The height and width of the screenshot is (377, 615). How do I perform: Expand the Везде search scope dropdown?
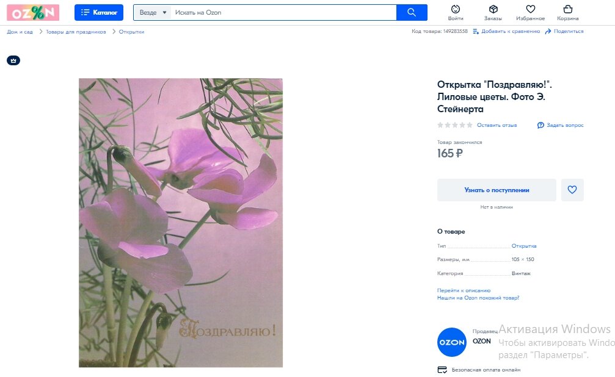point(153,13)
